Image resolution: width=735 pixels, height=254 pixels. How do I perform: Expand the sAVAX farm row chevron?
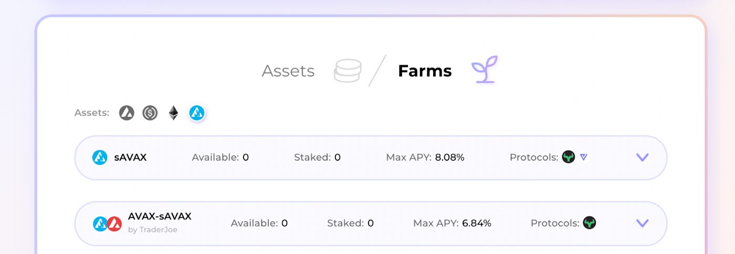click(x=643, y=157)
